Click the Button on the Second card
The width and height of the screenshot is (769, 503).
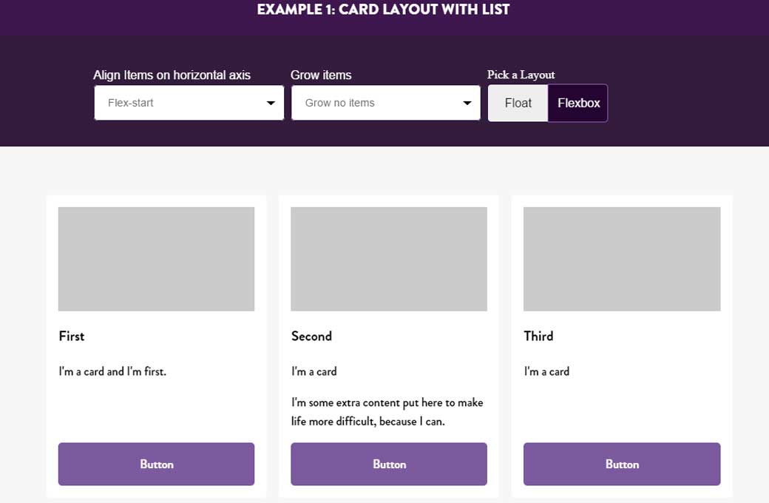(389, 464)
